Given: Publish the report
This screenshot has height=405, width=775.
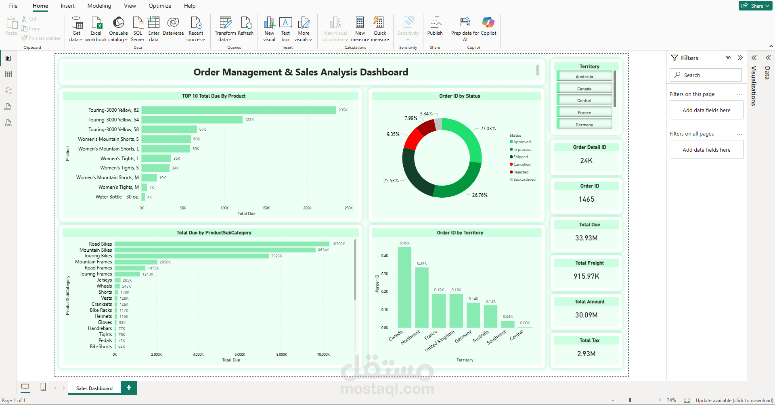Looking at the screenshot, I should (x=435, y=26).
